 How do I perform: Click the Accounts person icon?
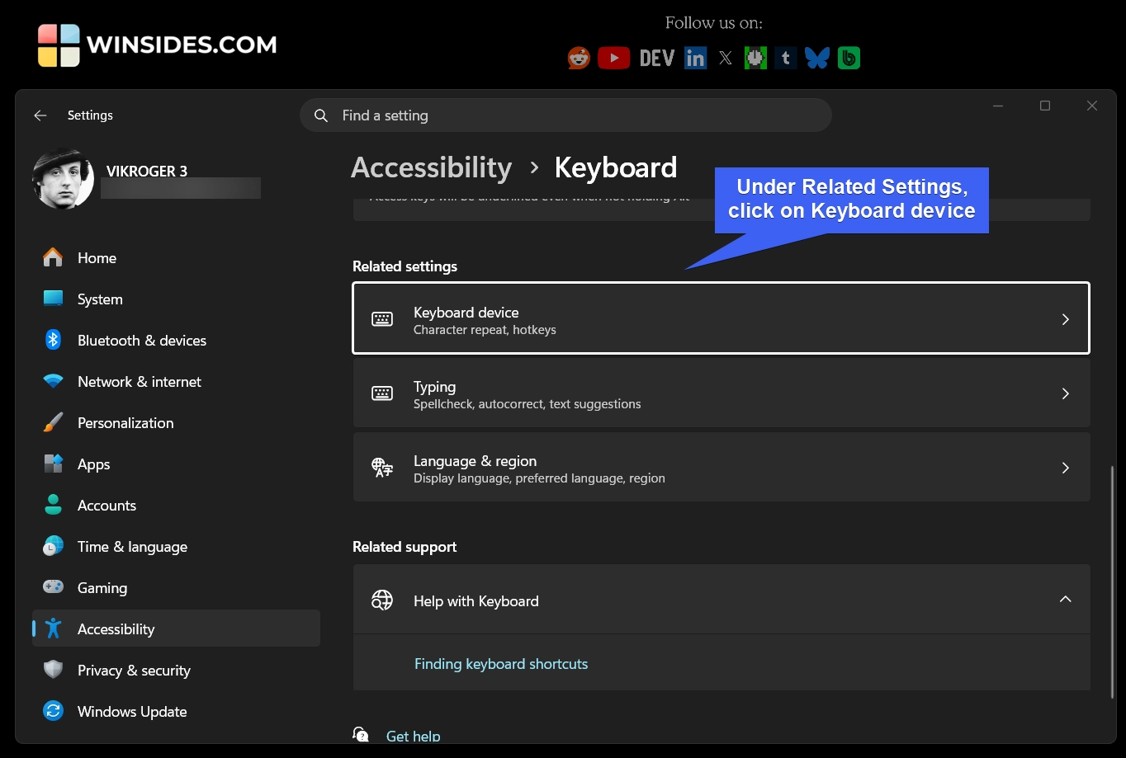(x=53, y=505)
